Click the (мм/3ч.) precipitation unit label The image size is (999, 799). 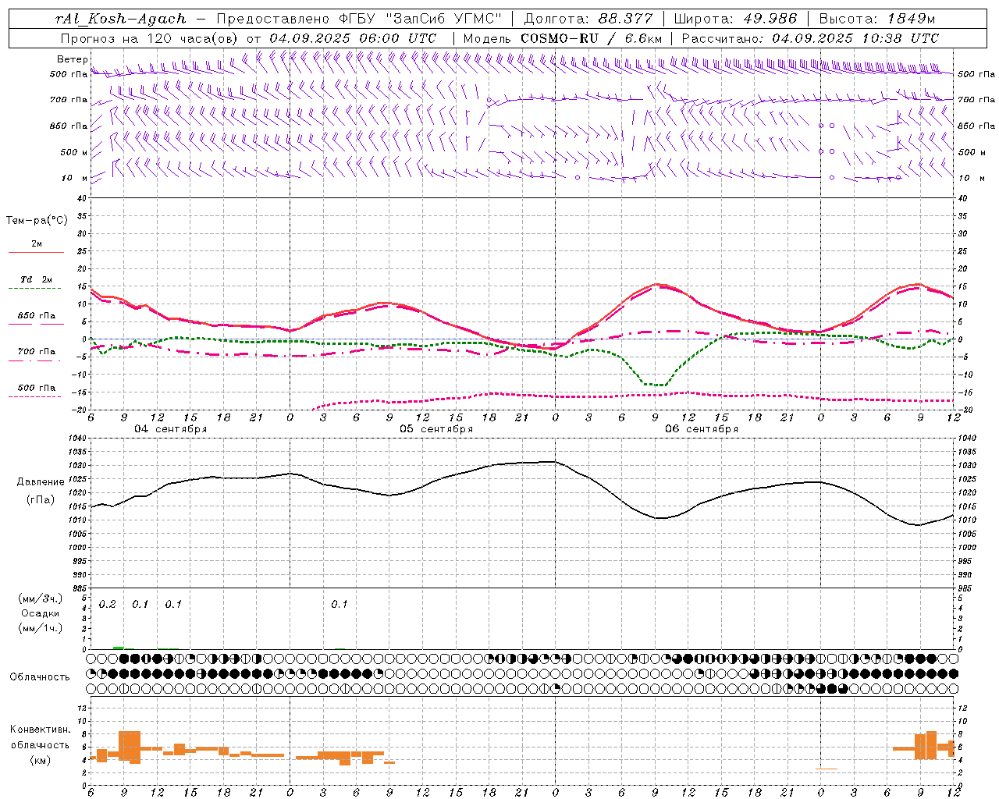click(40, 598)
